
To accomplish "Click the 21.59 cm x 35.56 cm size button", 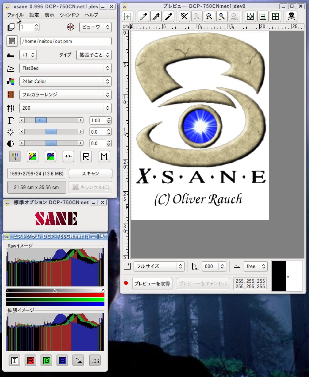I will coord(36,187).
